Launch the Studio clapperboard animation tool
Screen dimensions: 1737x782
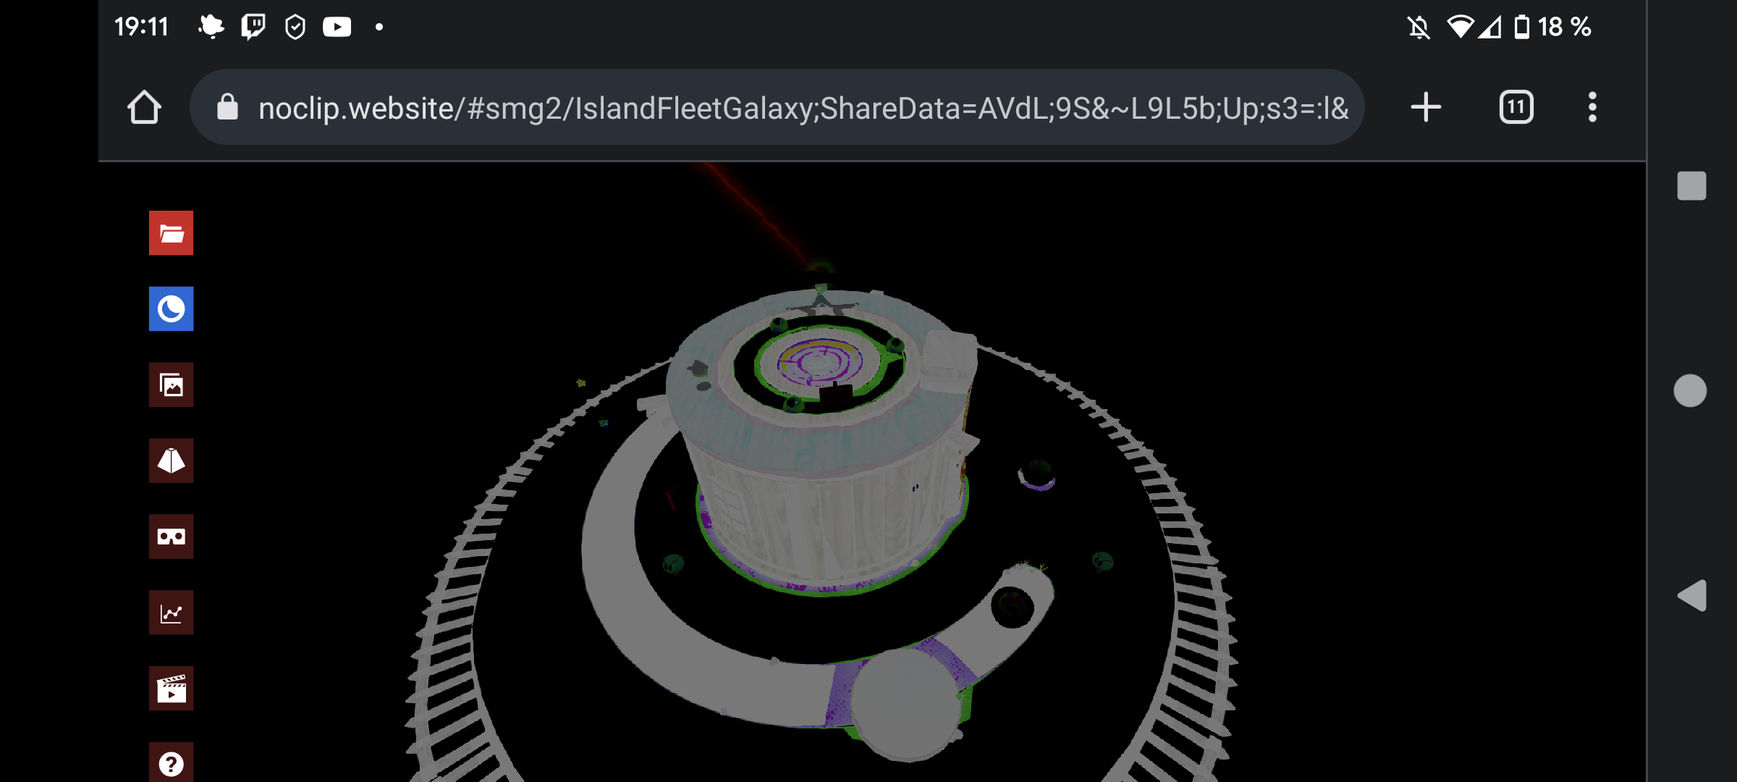tap(171, 689)
